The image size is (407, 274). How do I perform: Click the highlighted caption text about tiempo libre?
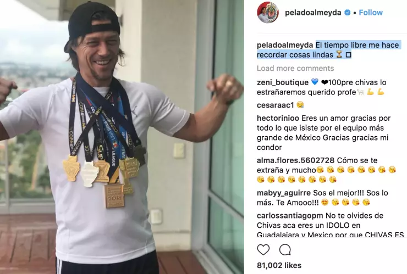pos(329,50)
